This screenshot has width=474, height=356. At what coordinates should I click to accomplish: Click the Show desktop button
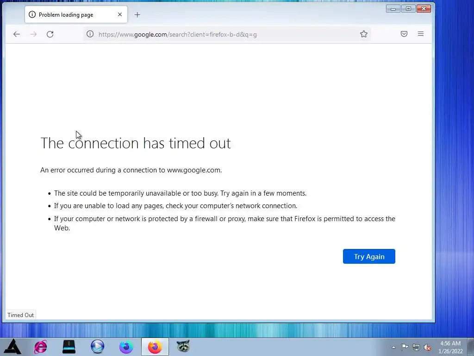tap(471, 347)
